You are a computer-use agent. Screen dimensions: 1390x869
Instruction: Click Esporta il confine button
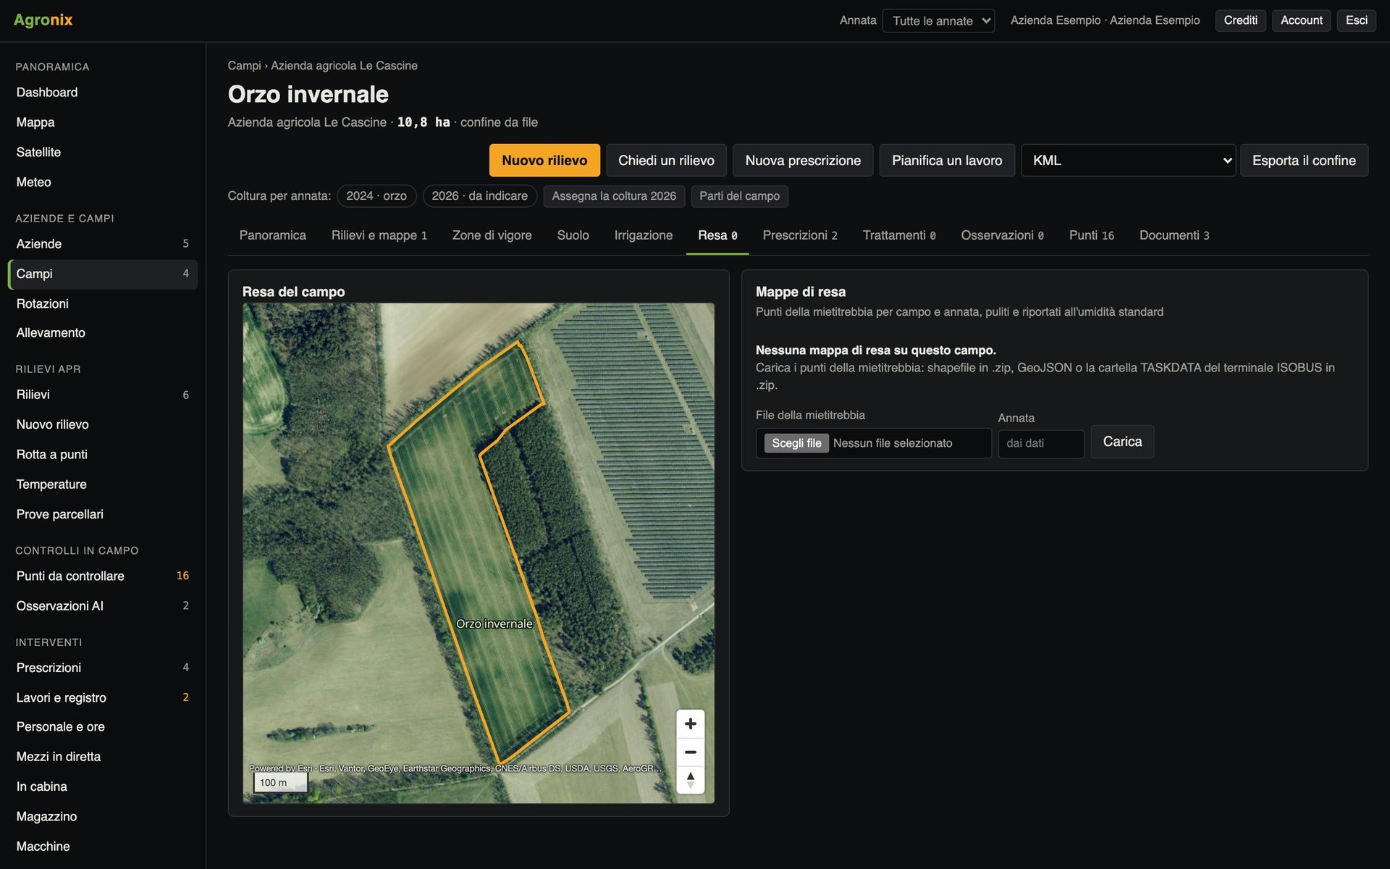coord(1304,161)
